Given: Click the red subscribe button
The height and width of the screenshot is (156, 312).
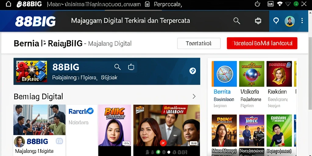Looking at the screenshot, I should 262,43.
